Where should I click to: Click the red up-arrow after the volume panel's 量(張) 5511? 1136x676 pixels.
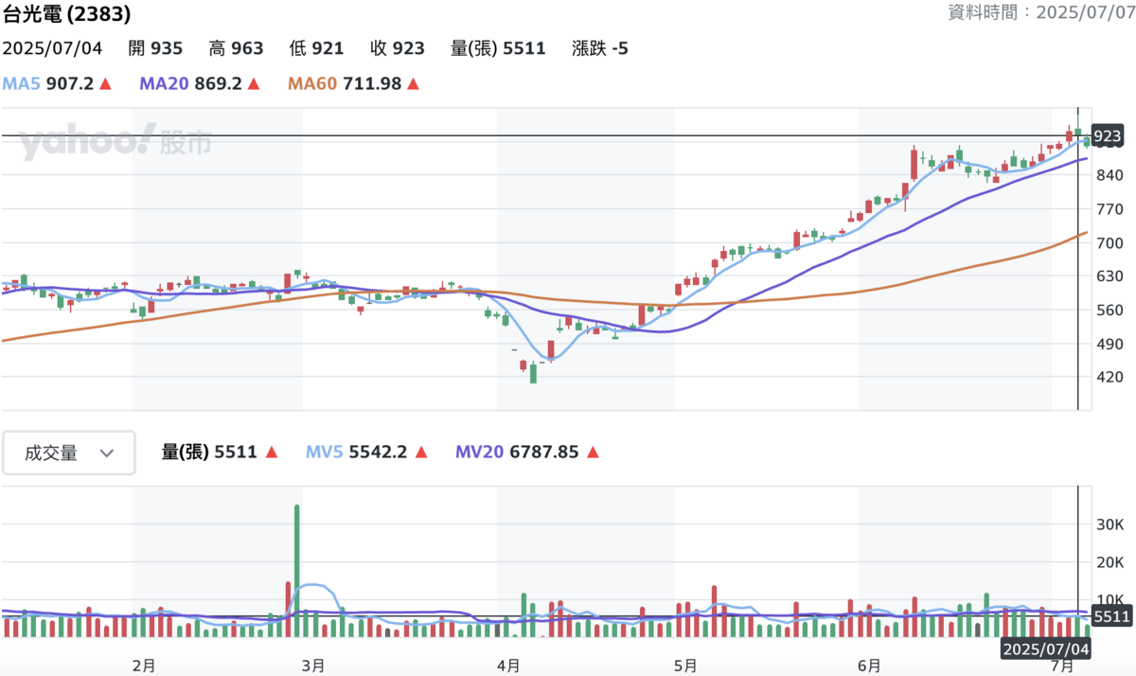tap(272, 453)
